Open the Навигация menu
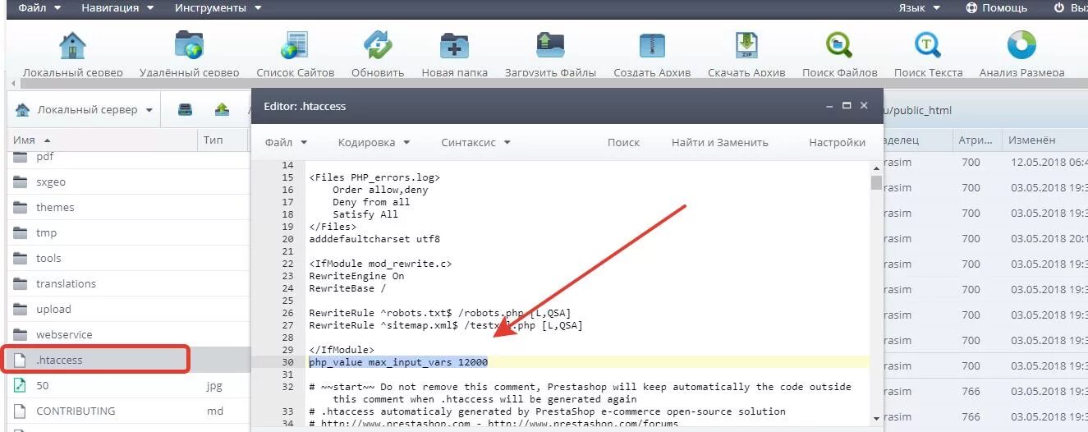 pyautogui.click(x=117, y=7)
